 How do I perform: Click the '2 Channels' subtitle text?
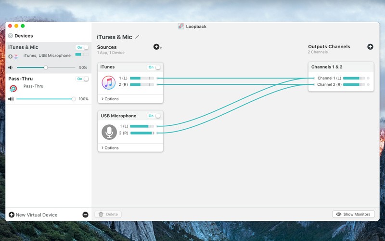(318, 52)
